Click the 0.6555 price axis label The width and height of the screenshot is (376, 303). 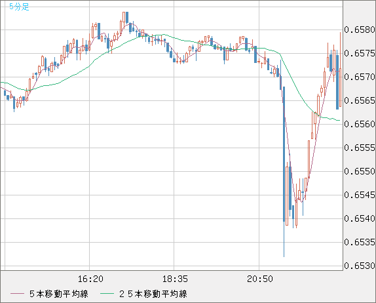(x=360, y=148)
